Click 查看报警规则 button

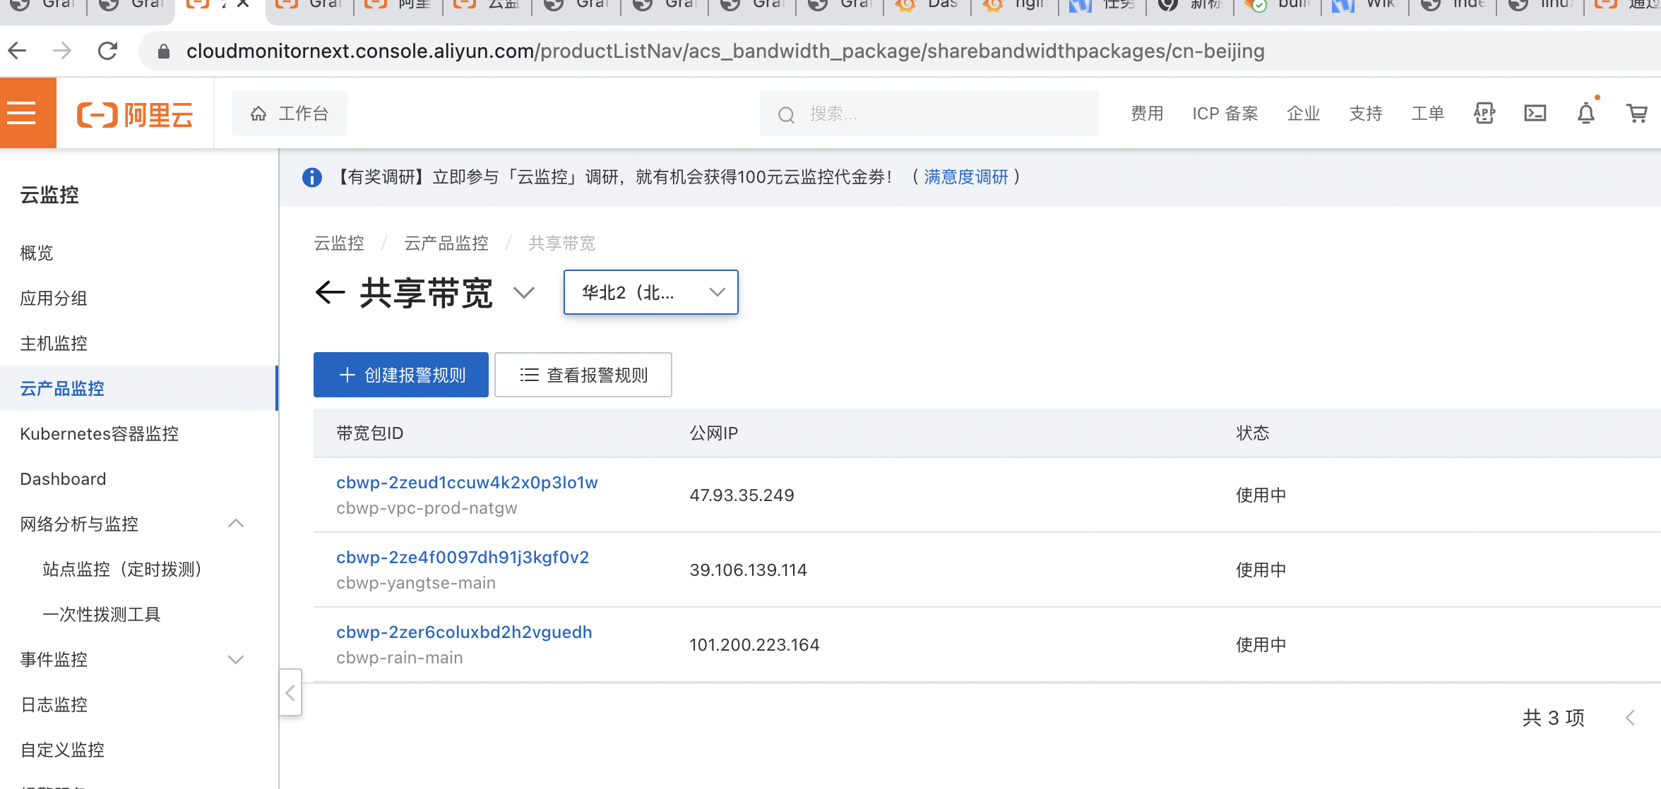[x=583, y=375]
